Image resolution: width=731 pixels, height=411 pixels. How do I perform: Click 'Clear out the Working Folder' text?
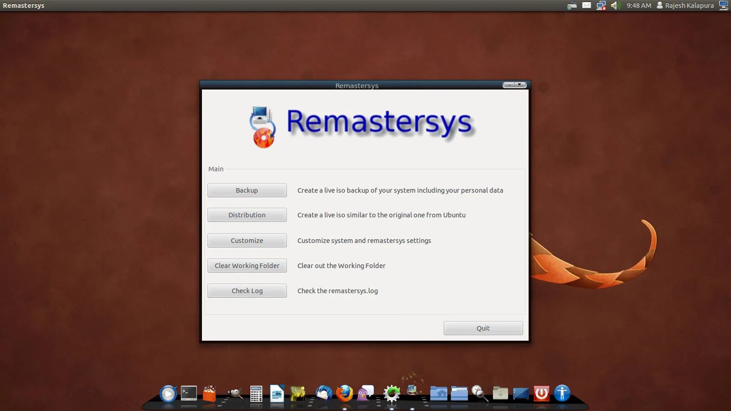pyautogui.click(x=341, y=266)
